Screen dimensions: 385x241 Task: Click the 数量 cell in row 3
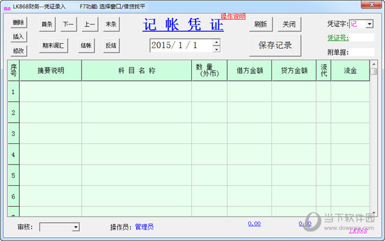pos(209,133)
